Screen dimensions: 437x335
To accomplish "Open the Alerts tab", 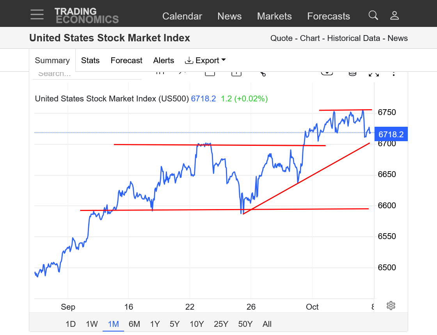I will click(163, 60).
